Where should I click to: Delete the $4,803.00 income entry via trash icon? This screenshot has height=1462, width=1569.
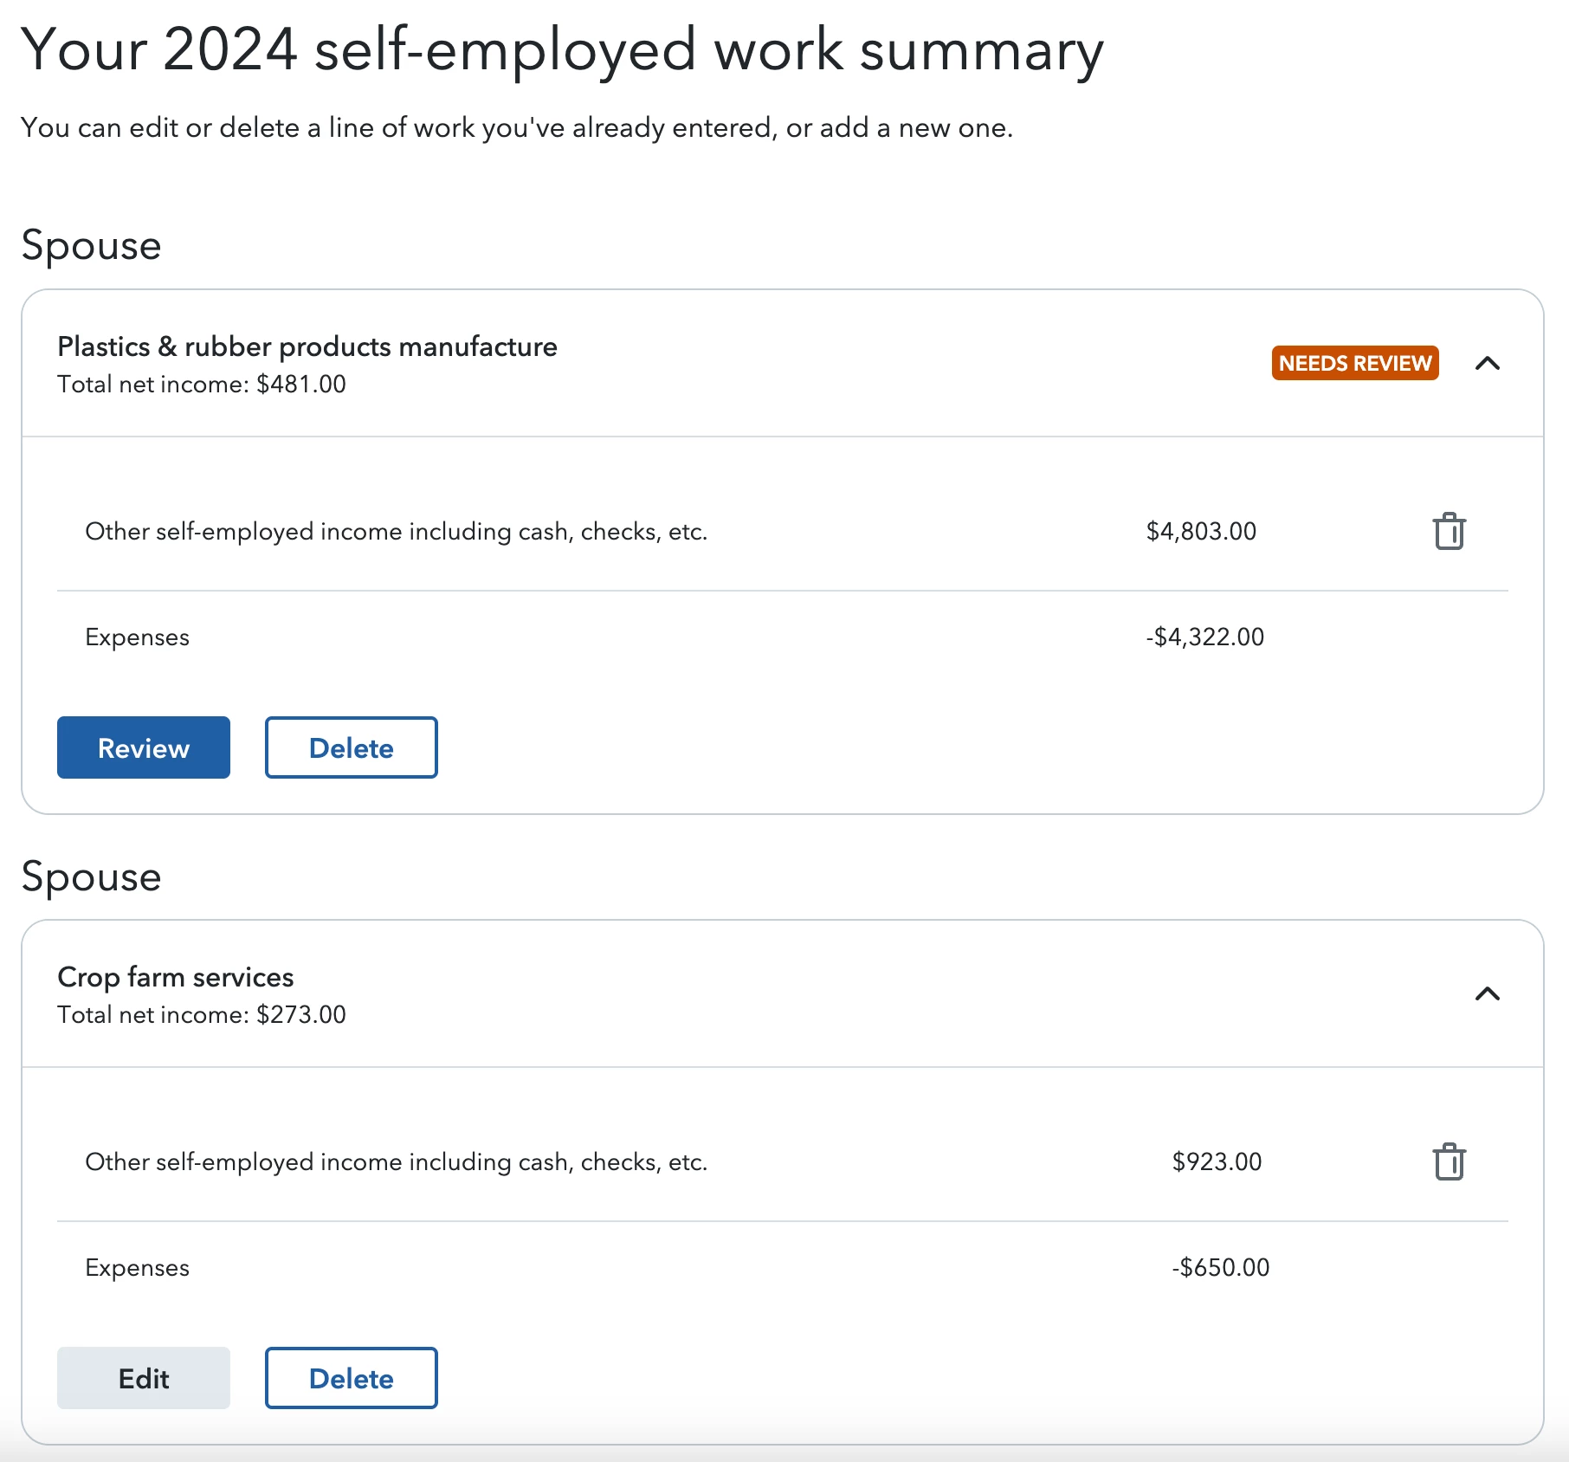point(1449,532)
